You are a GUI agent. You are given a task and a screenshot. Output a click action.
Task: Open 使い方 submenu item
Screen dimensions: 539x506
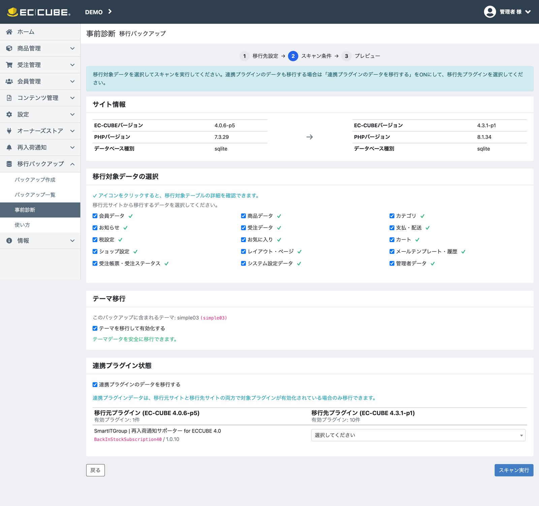40,225
